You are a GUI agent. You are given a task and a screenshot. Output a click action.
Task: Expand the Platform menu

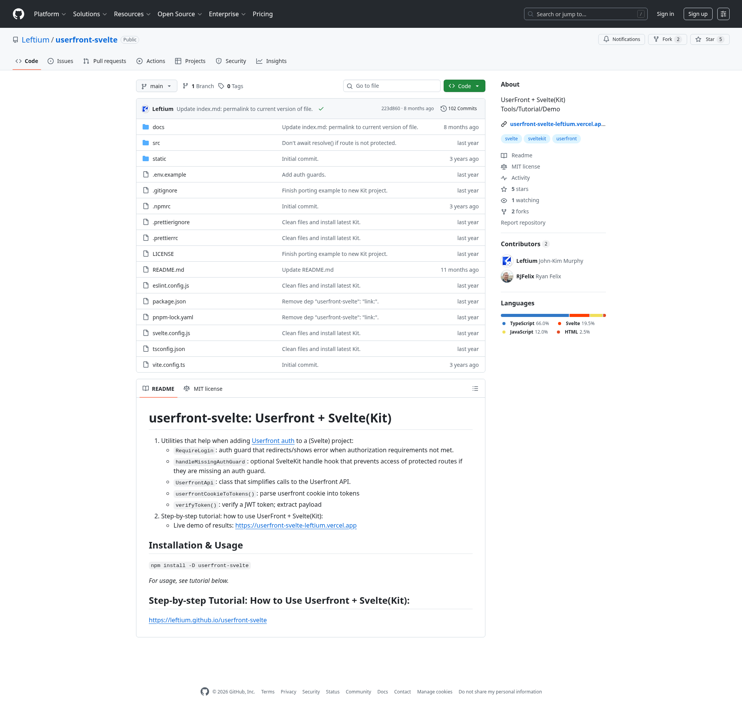(50, 14)
